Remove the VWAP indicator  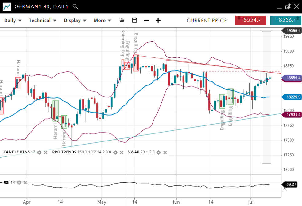(165, 152)
